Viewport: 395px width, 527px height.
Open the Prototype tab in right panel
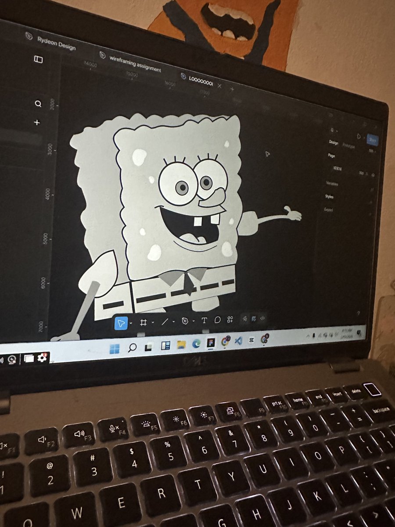coord(348,145)
